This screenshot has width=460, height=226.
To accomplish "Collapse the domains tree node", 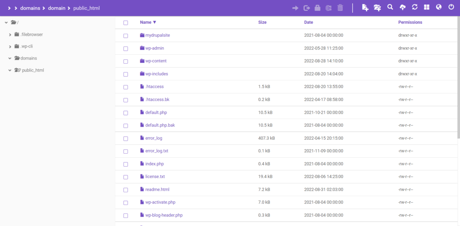I will click(x=10, y=58).
